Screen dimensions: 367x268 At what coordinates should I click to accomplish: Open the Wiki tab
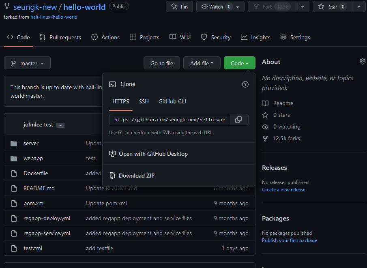pyautogui.click(x=180, y=37)
